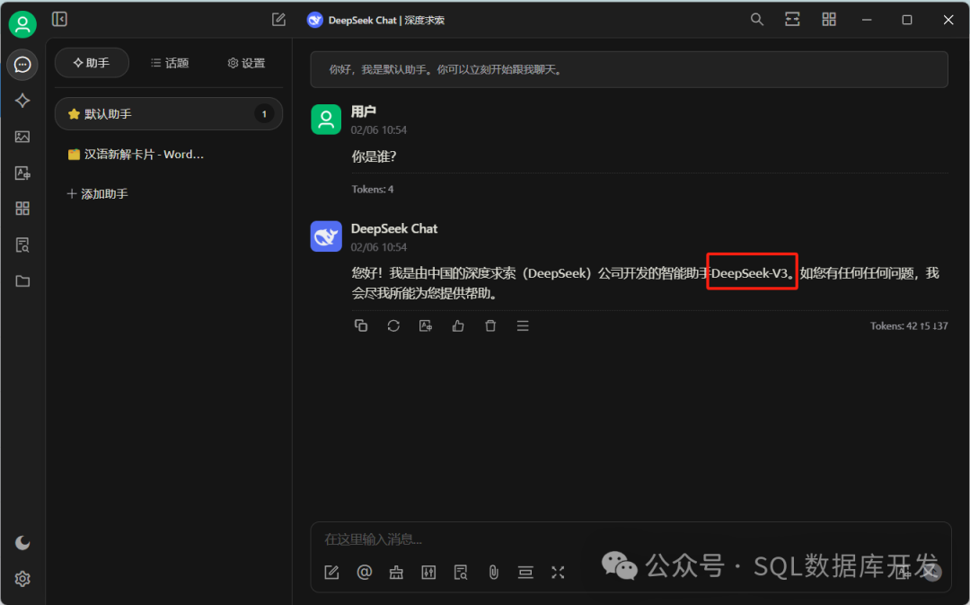The width and height of the screenshot is (970, 605).
Task: Create a new topic from top edit icon
Action: pos(279,20)
